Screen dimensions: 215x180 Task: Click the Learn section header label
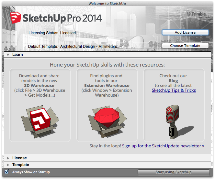17,55
